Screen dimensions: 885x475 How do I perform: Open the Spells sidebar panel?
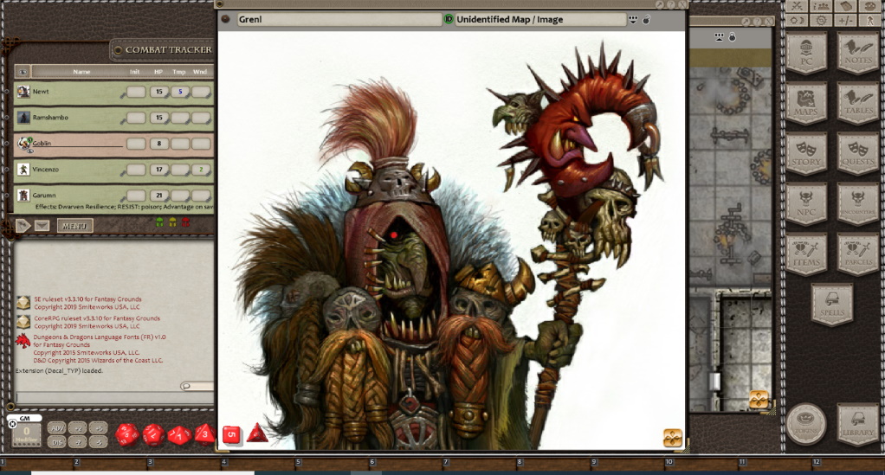(832, 305)
